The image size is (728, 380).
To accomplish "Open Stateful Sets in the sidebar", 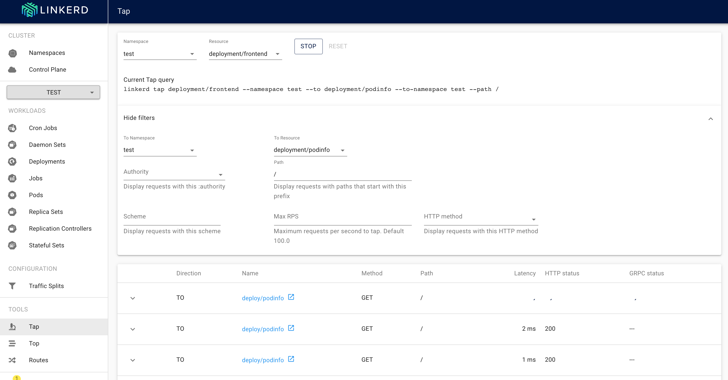I will click(x=46, y=245).
